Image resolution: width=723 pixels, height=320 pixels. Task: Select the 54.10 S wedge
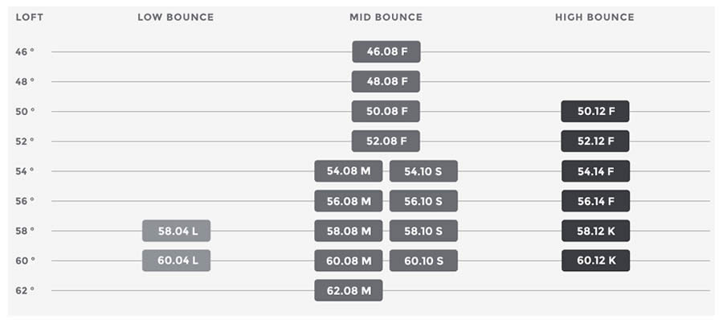click(x=423, y=171)
